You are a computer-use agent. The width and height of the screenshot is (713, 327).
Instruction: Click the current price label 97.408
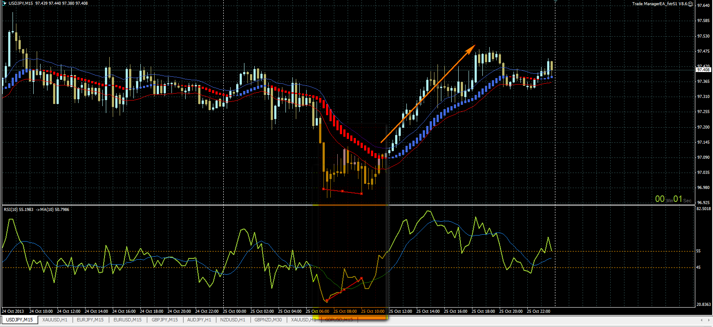tap(703, 69)
